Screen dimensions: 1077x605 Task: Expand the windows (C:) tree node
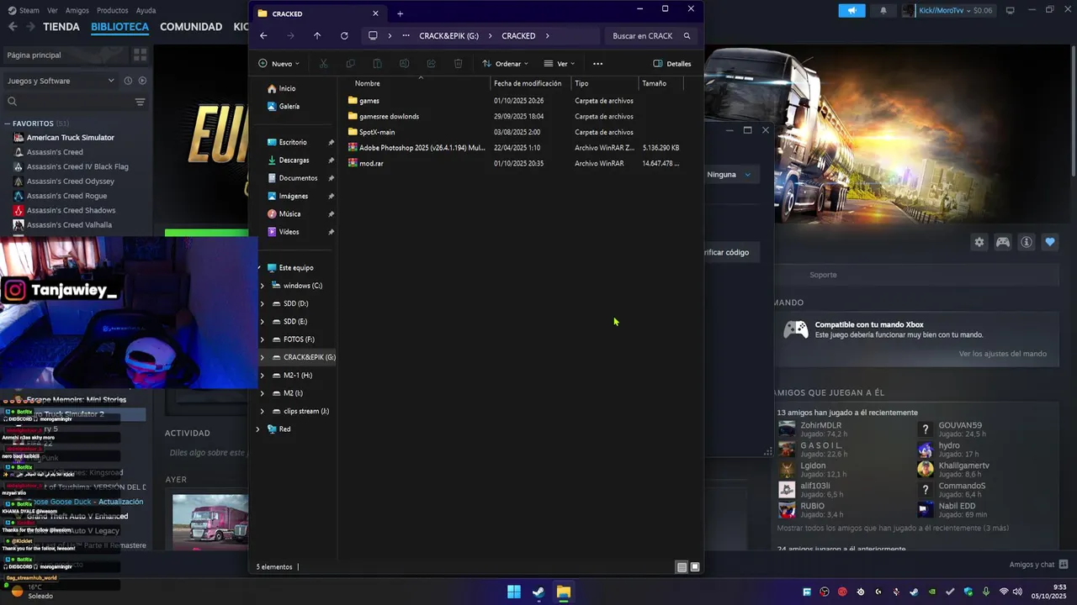[x=263, y=286]
